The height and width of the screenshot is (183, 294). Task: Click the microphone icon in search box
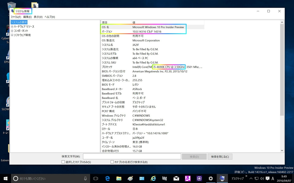point(85,178)
